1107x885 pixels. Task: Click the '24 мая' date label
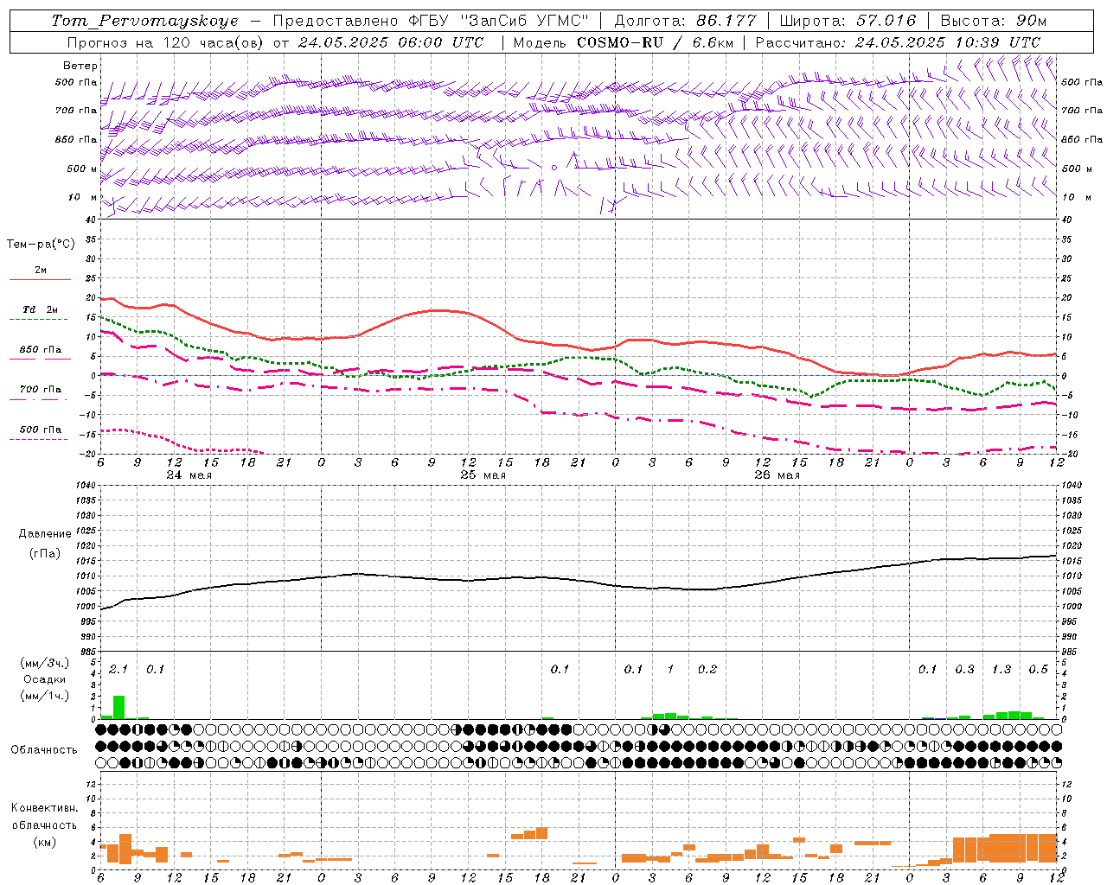tap(189, 475)
